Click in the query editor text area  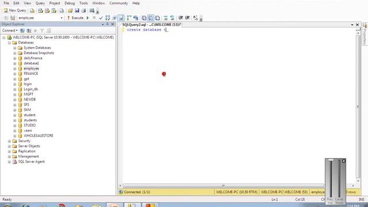tap(239, 106)
